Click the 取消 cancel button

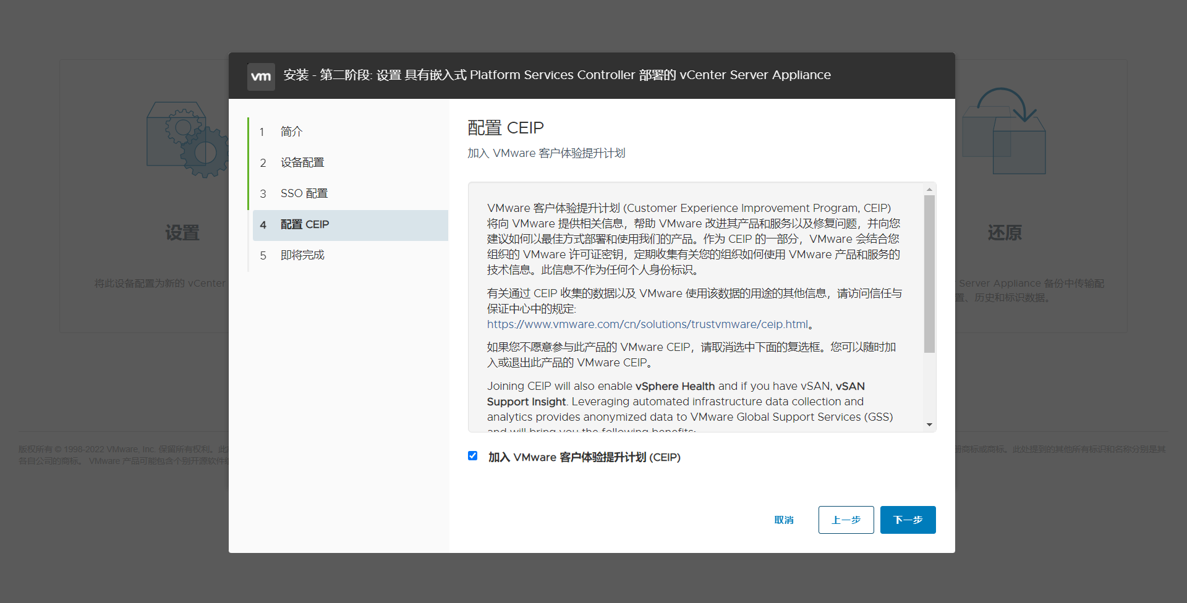(x=784, y=520)
